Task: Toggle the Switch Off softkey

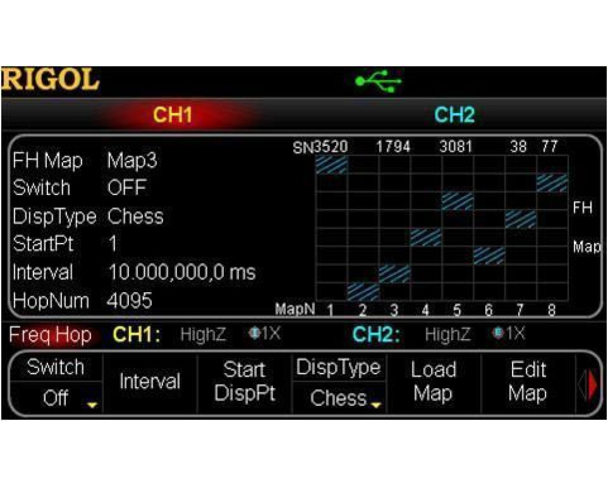Action: coord(56,383)
